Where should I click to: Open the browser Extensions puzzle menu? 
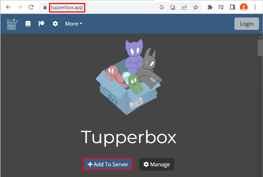click(210, 7)
